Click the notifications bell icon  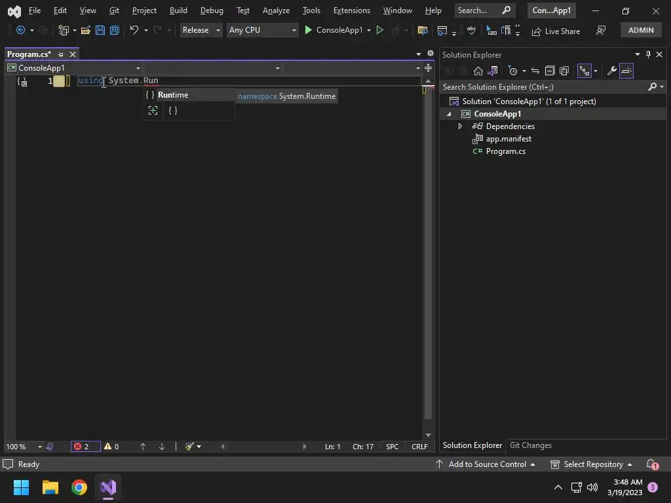(652, 464)
